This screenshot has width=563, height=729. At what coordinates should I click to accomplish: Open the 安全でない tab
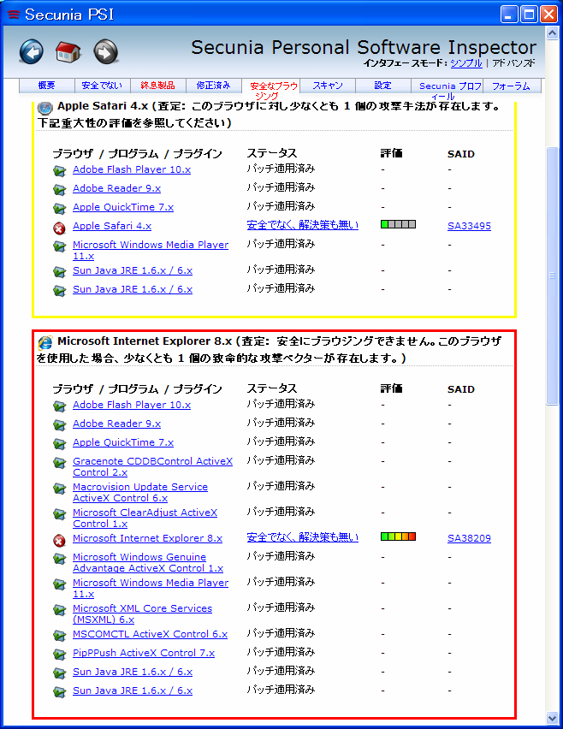(x=102, y=86)
